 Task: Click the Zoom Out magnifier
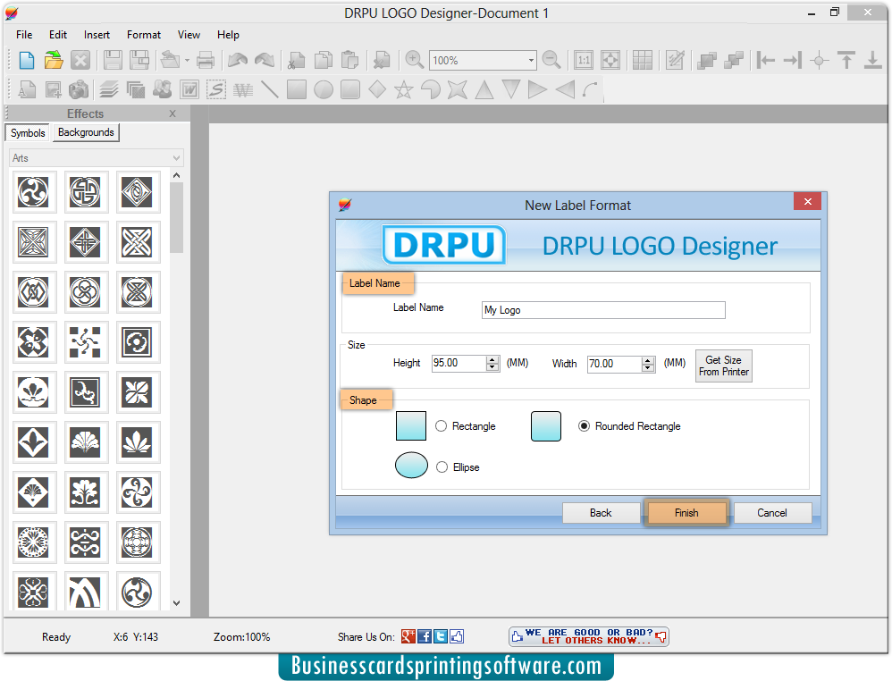coord(551,60)
